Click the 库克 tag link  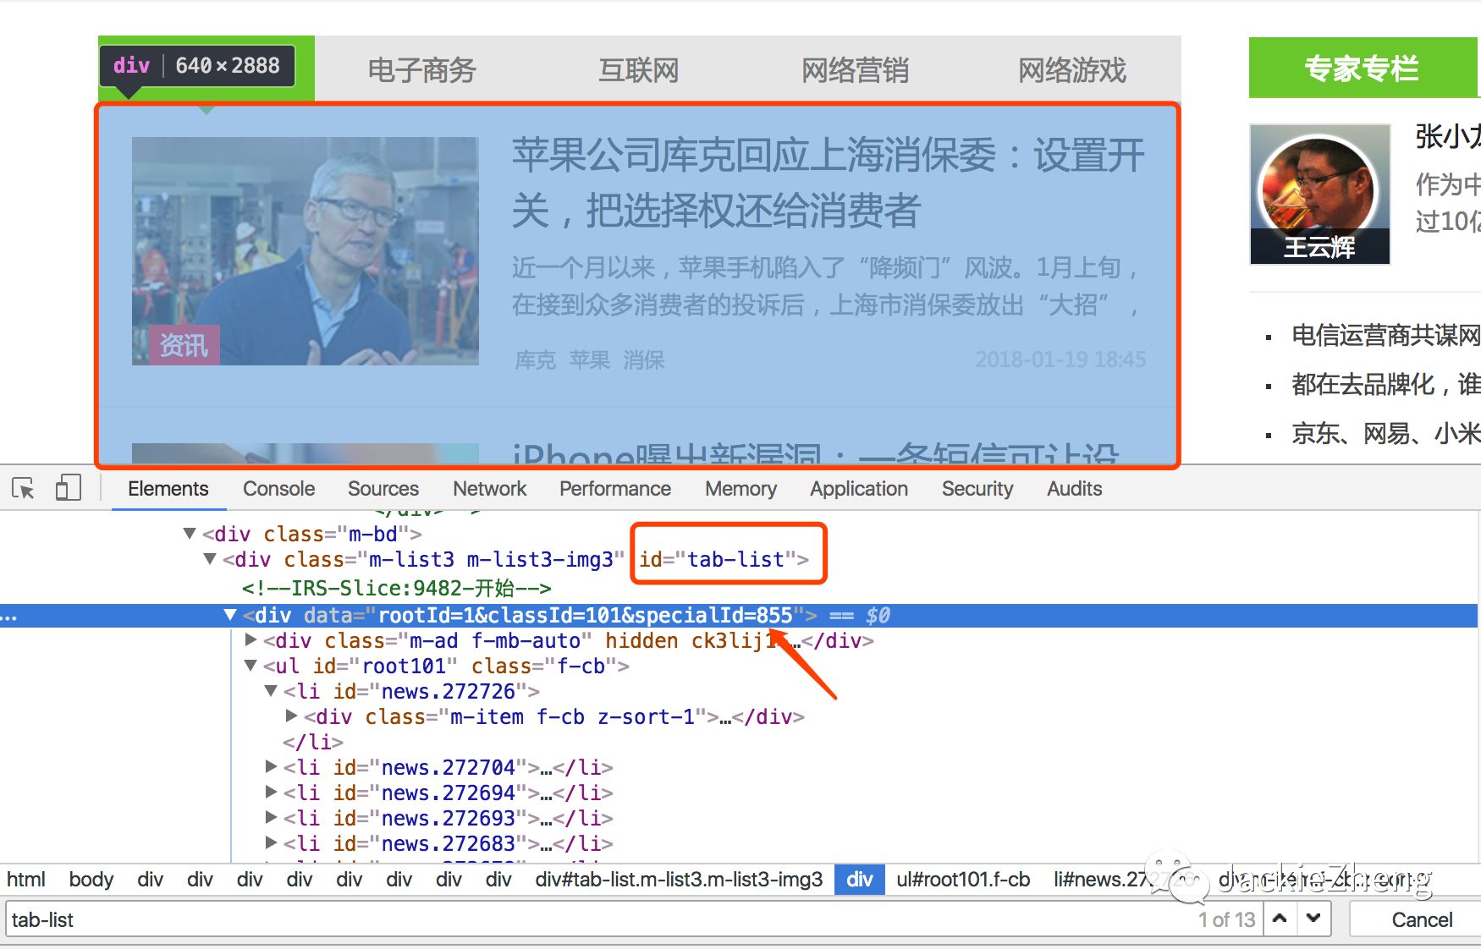(x=535, y=360)
